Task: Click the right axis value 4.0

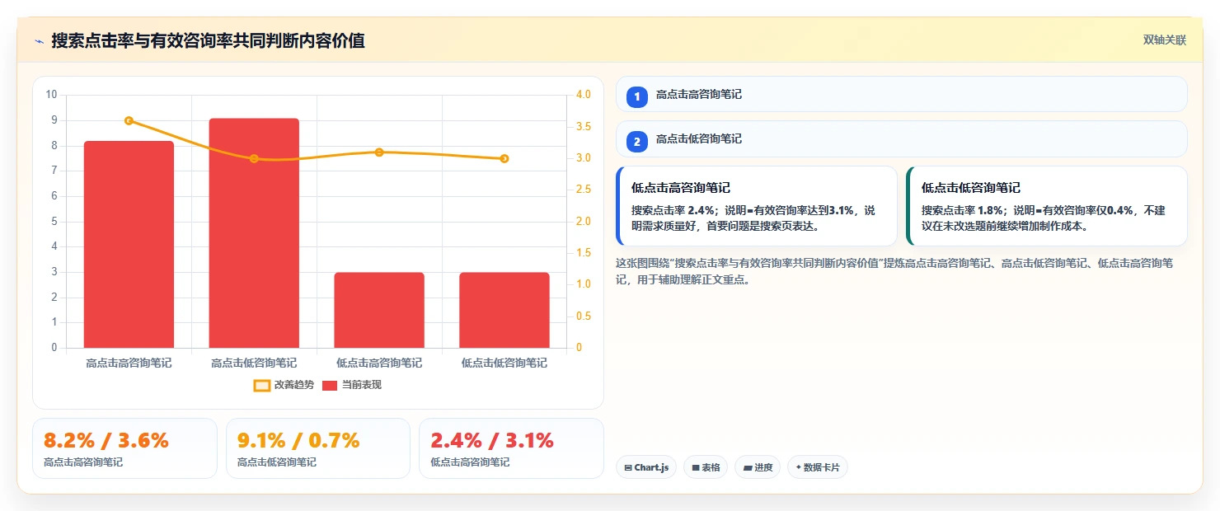Action: pyautogui.click(x=584, y=95)
